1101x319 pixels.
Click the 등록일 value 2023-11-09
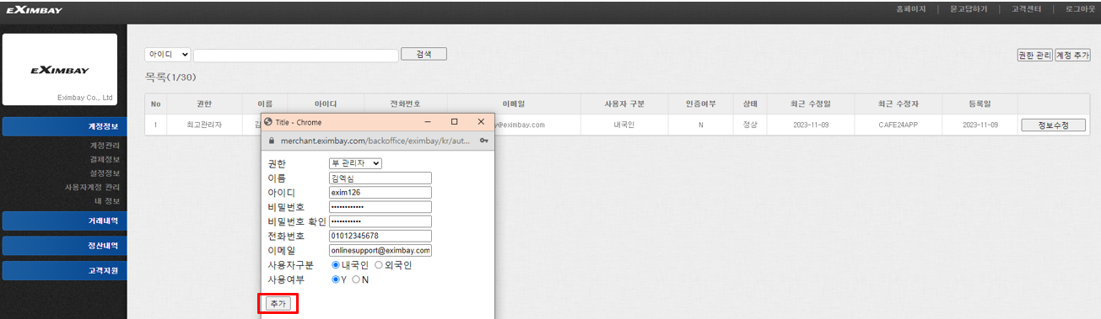[979, 125]
